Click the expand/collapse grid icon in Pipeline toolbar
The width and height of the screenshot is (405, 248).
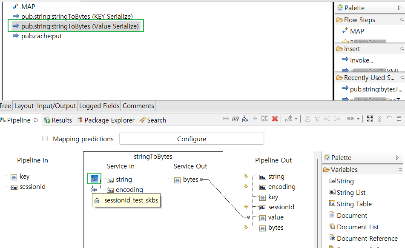[x=370, y=119]
